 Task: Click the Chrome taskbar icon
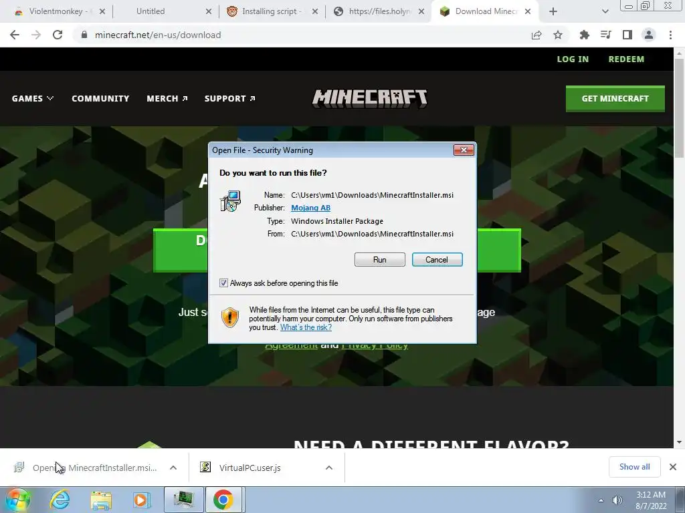click(x=223, y=500)
